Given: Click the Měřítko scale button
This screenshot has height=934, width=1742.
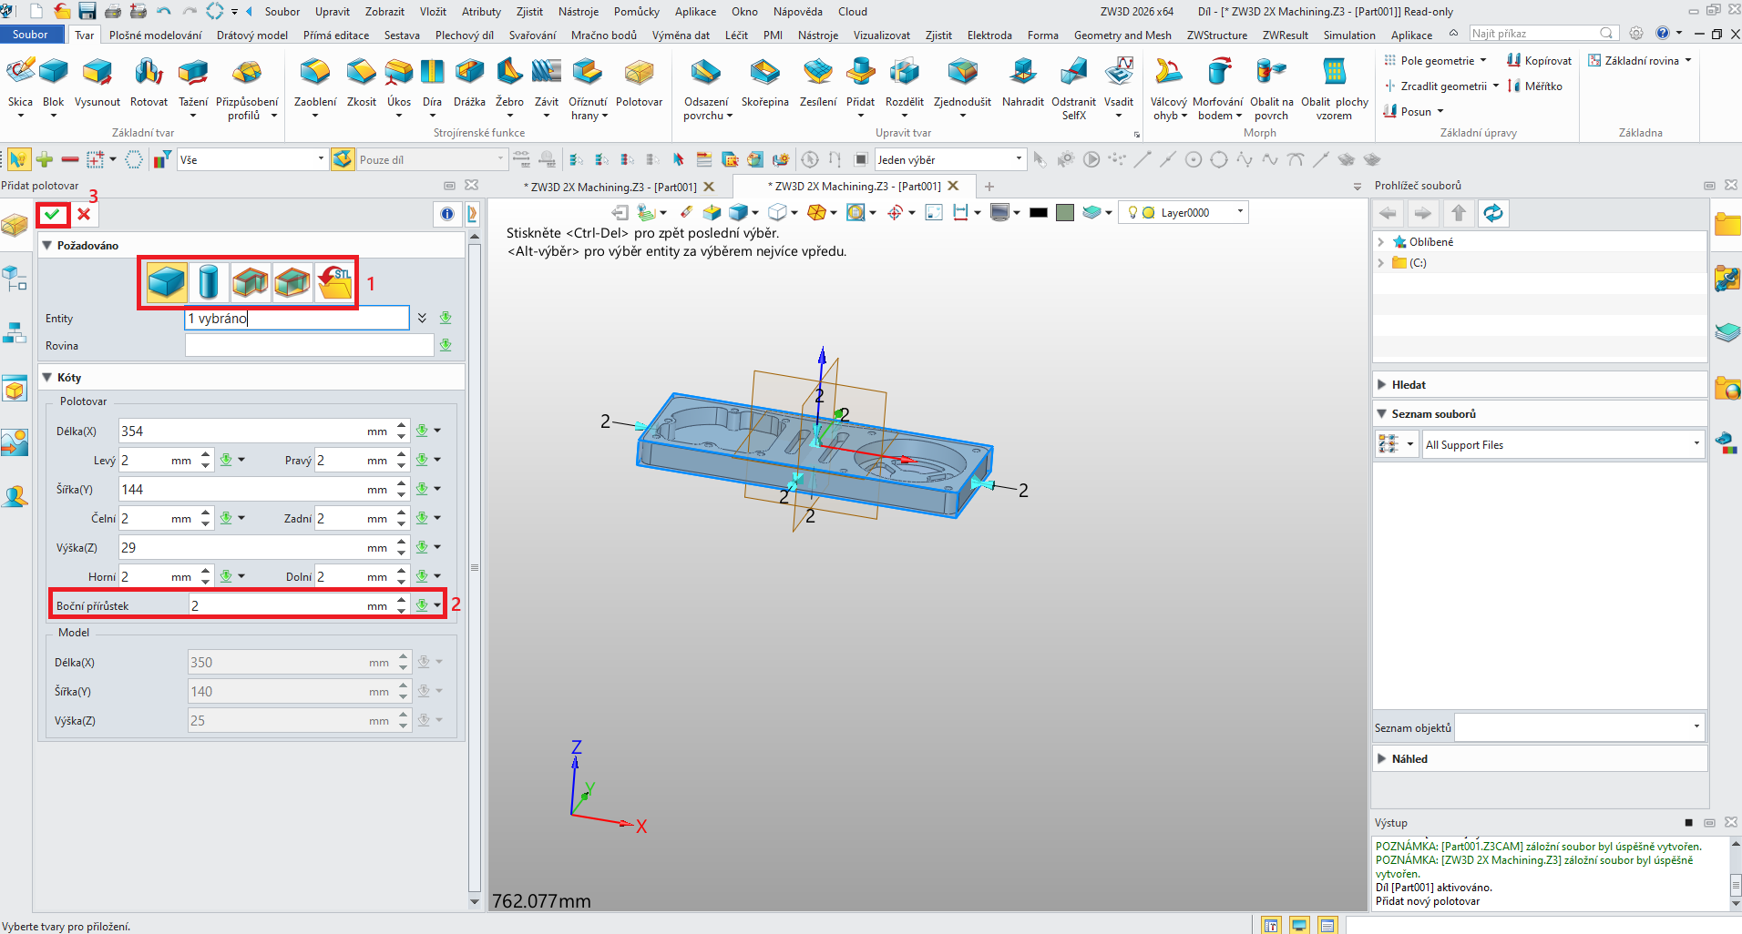Looking at the screenshot, I should click(1536, 86).
